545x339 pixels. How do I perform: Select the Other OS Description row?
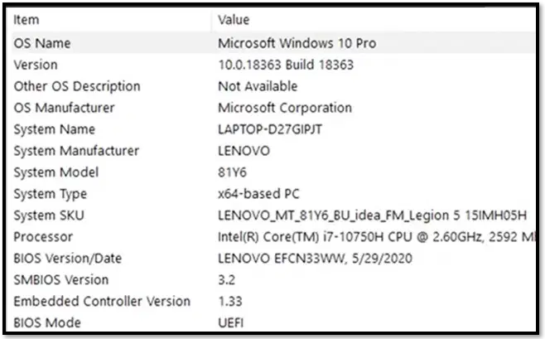273,86
